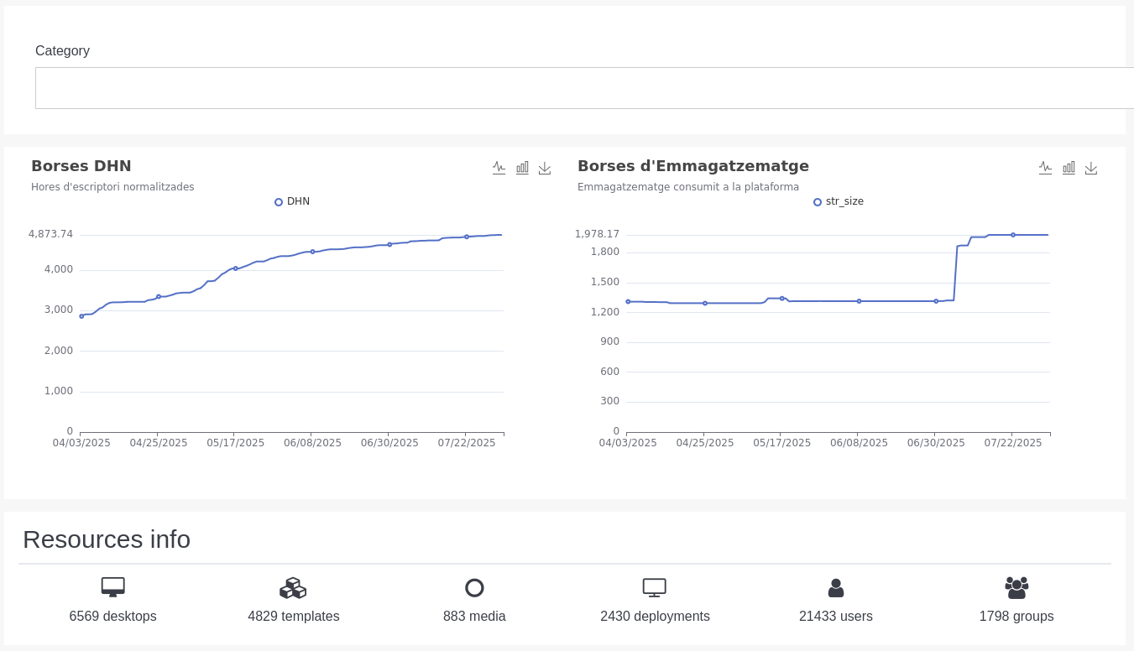Click the deployments screen icon

point(655,587)
